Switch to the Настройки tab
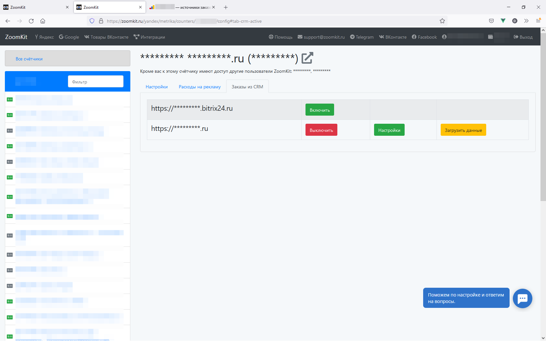Screen dimensions: 546x341 point(157,87)
